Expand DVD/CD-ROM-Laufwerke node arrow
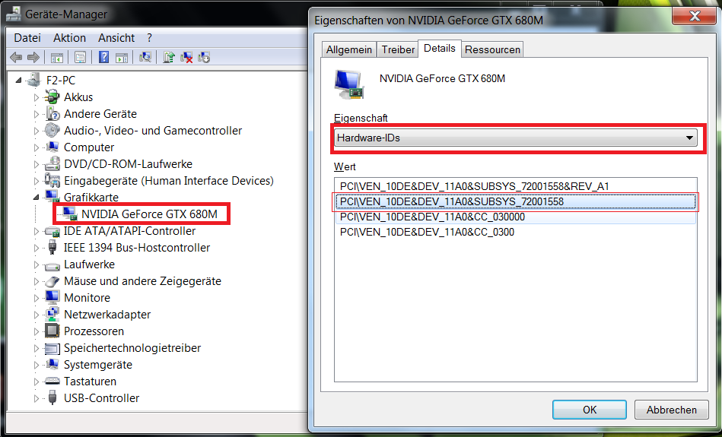 pos(36,164)
